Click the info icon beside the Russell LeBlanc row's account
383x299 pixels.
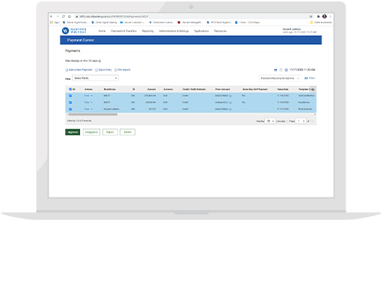point(230,109)
